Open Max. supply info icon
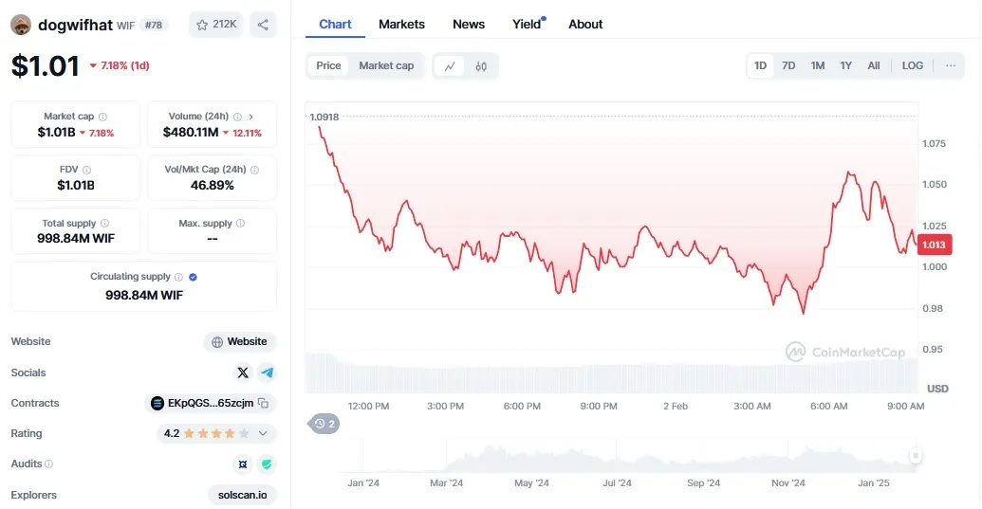Screen dimensions: 982x509 pos(240,224)
